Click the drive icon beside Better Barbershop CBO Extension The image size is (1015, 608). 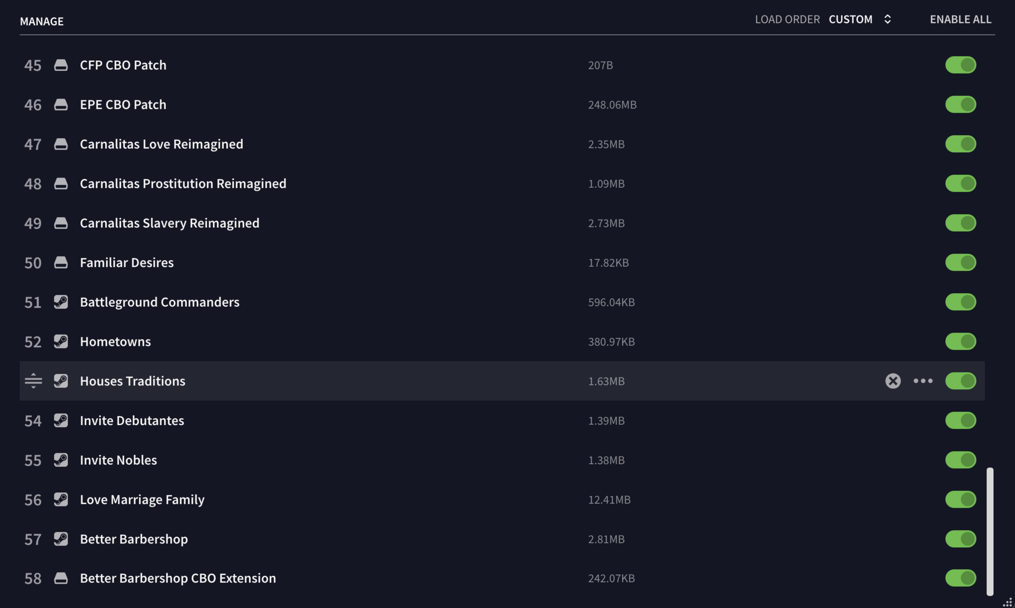tap(61, 578)
